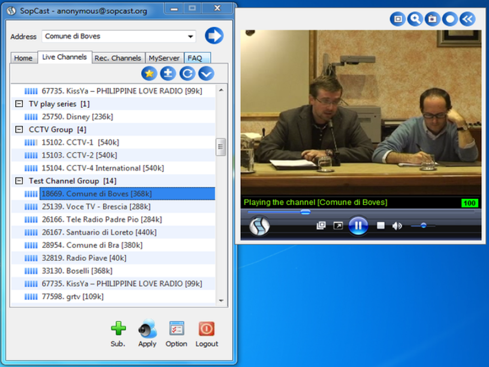Take a snapshot with the camera icon
The width and height of the screenshot is (489, 367).
point(433,19)
